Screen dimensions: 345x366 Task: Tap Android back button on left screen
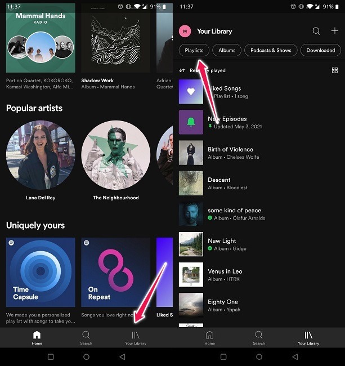coord(122,356)
